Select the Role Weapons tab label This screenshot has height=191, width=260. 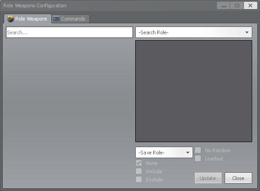(31, 19)
